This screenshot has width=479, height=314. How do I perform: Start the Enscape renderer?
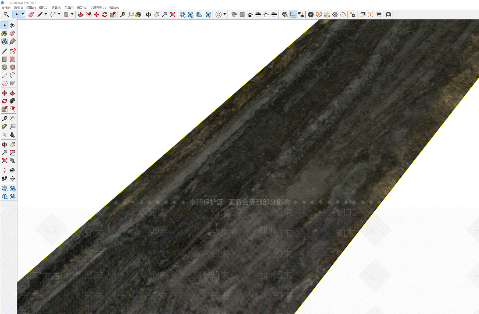[x=285, y=14]
